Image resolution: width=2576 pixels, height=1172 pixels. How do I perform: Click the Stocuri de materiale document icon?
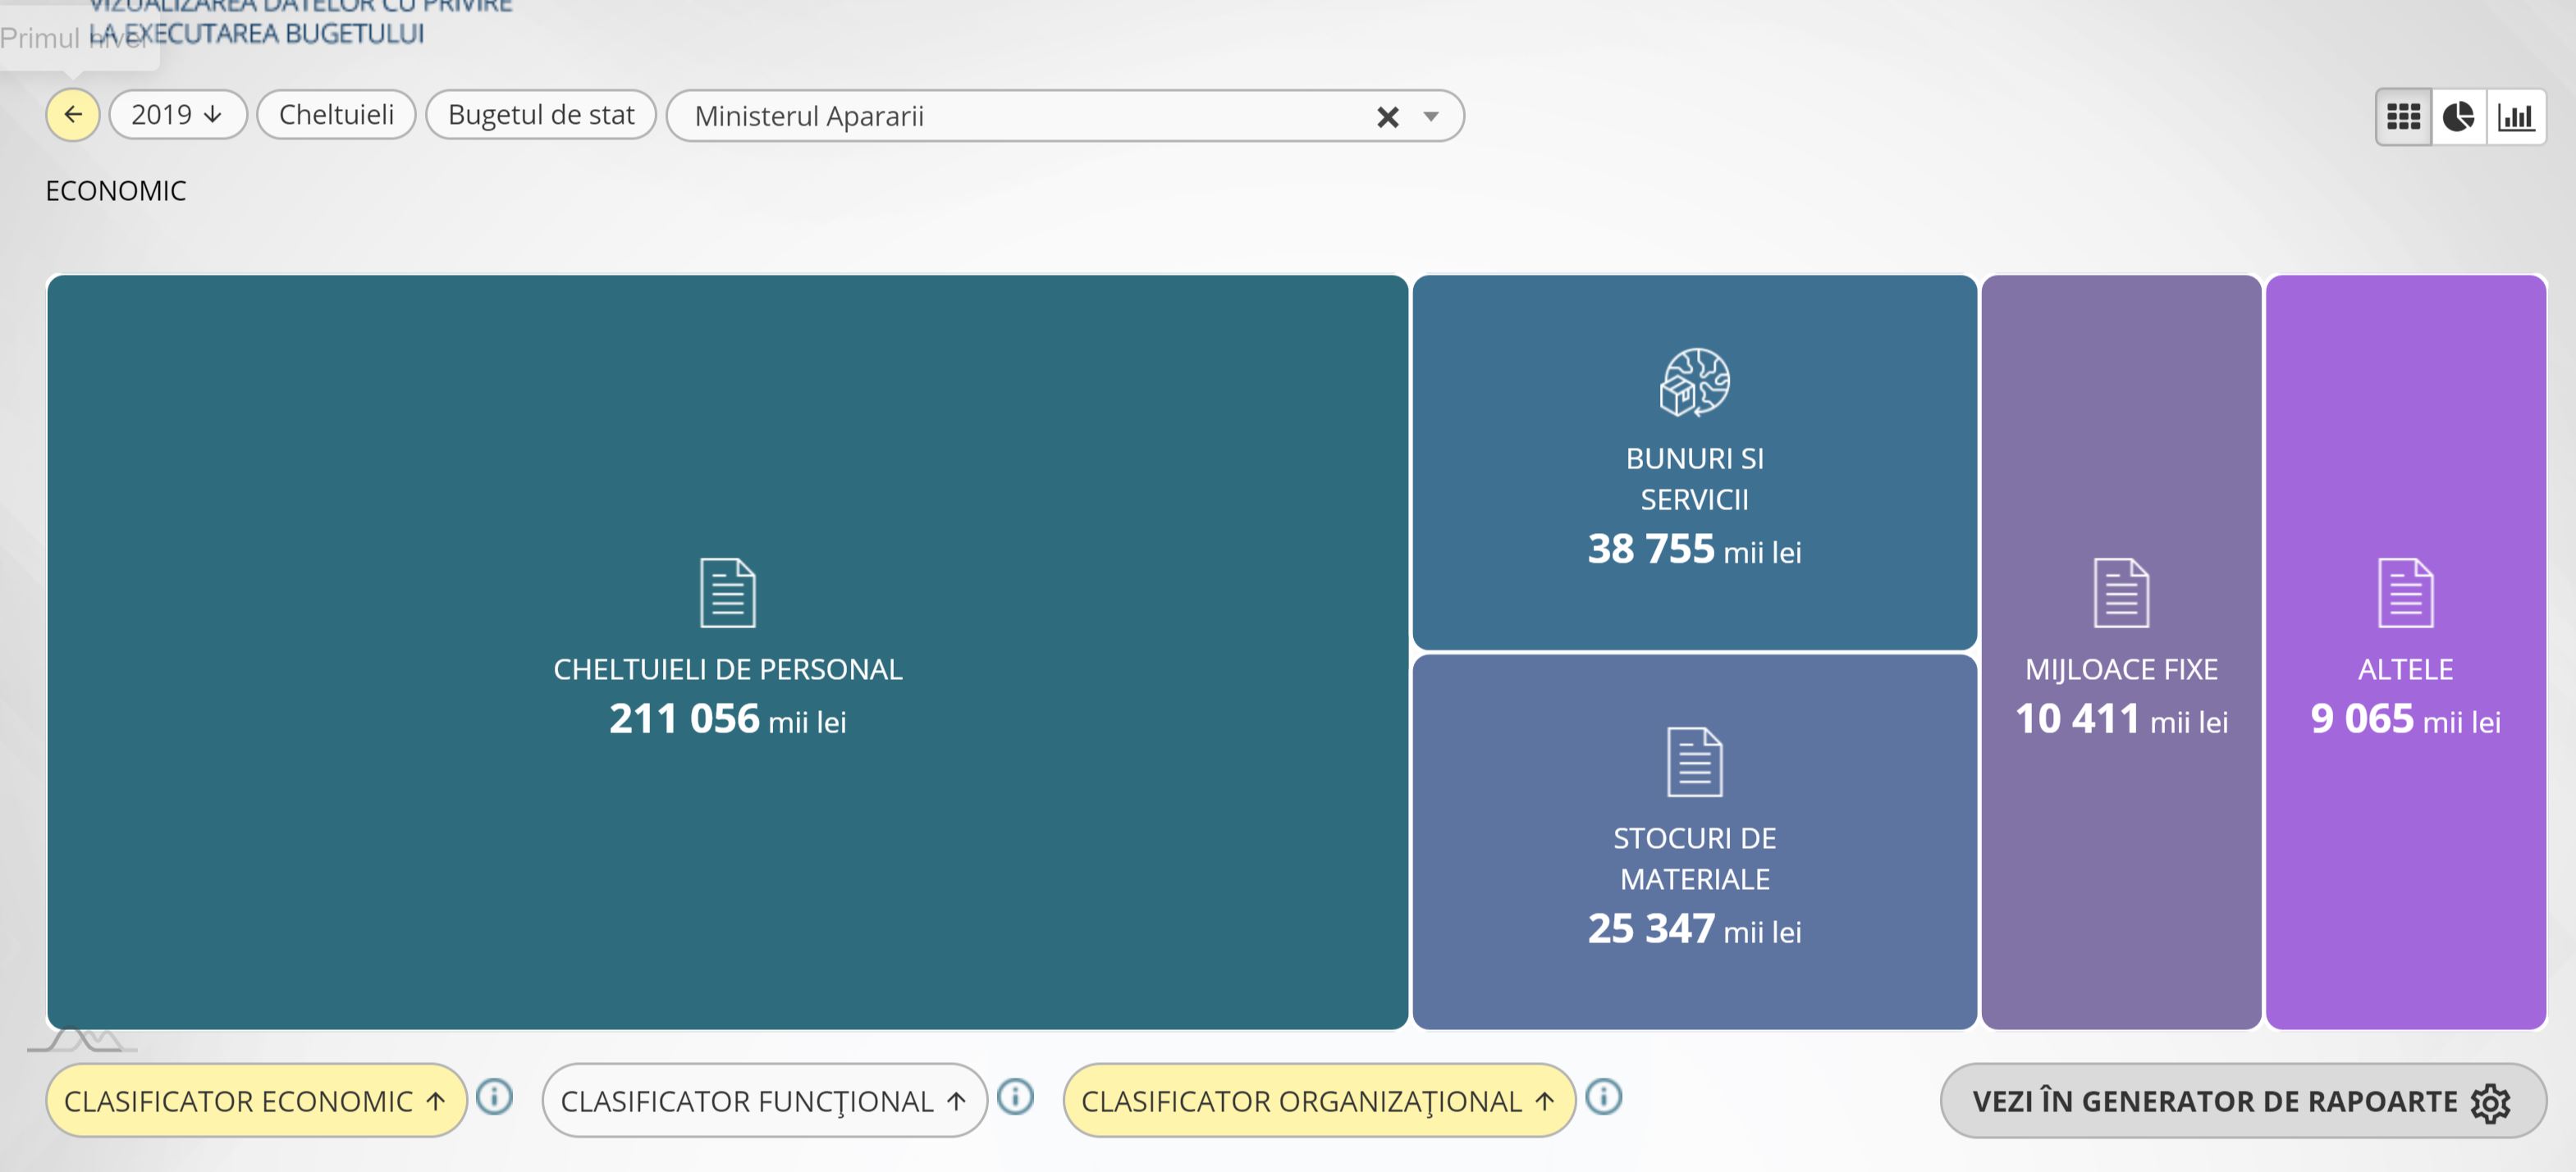1694,761
